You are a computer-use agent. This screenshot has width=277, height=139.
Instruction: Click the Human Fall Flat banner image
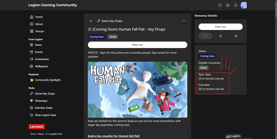[x=137, y=90]
